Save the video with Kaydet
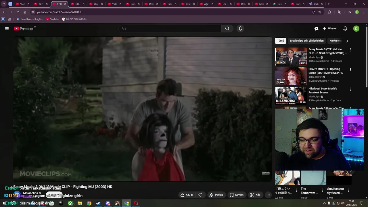Image resolution: width=368 pixels, height=207 pixels. click(x=236, y=195)
